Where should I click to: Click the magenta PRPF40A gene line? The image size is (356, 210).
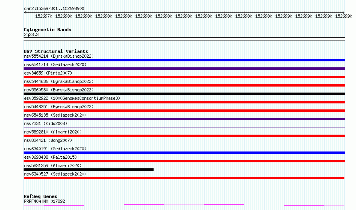[x=184, y=205]
